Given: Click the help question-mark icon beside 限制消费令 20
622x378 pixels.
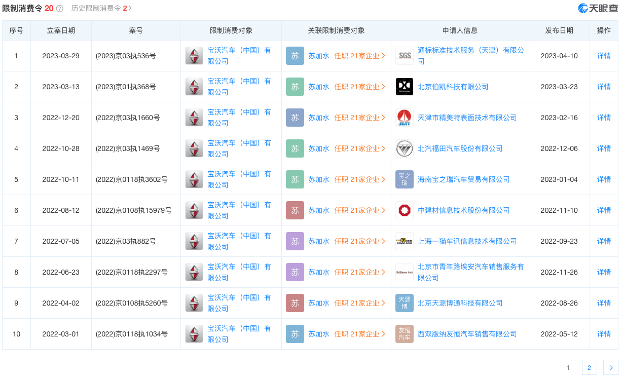Looking at the screenshot, I should tap(60, 9).
